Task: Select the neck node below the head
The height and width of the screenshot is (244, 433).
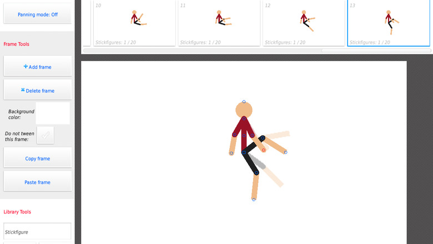Action: tap(244, 117)
